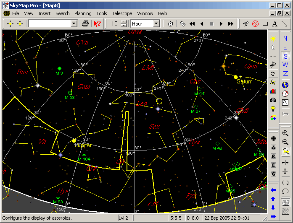Toggle the G grid button
Screen dimensions: 293x223
point(273,174)
